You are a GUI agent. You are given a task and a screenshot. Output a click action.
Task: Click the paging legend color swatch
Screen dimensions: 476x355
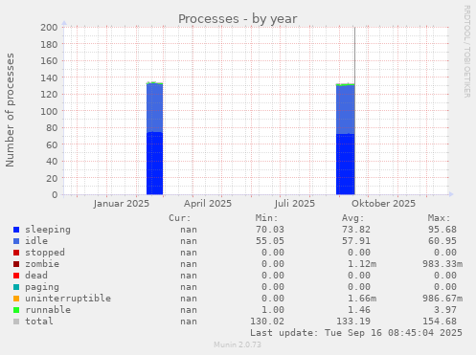click(x=16, y=287)
